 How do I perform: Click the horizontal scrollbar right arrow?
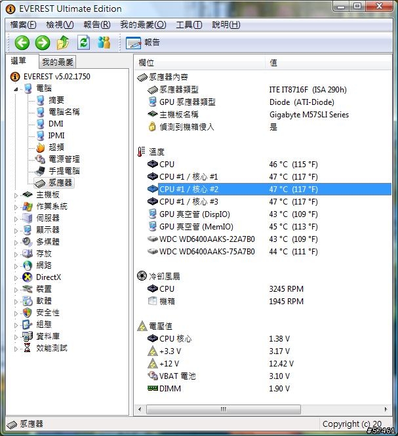pyautogui.click(x=386, y=409)
